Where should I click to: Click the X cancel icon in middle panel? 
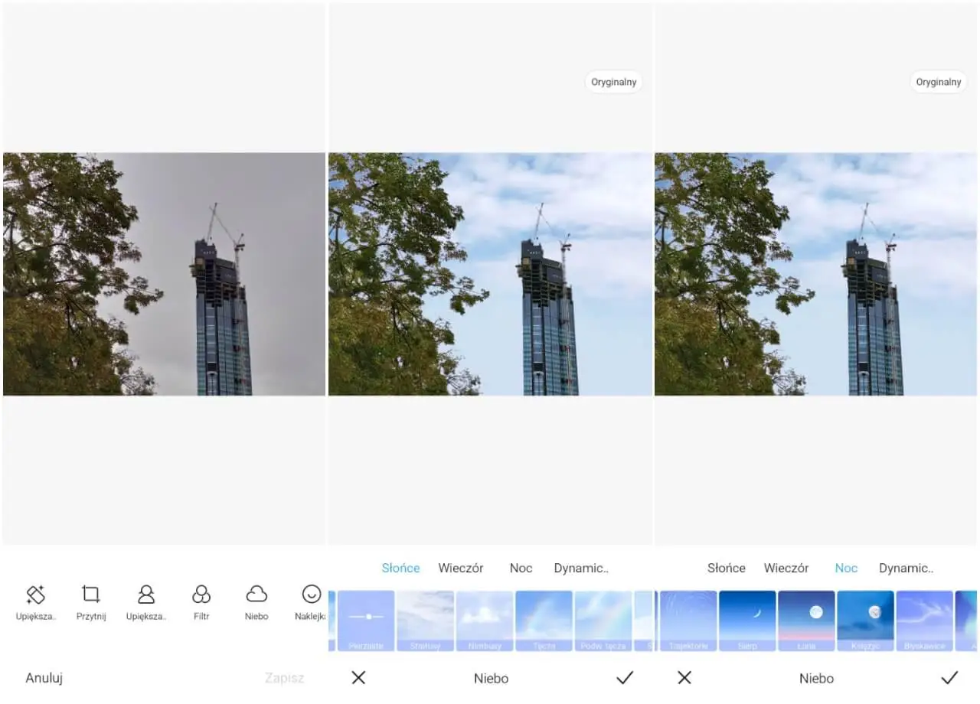[x=358, y=677]
